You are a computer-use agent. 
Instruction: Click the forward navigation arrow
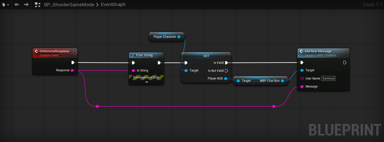click(26, 5)
